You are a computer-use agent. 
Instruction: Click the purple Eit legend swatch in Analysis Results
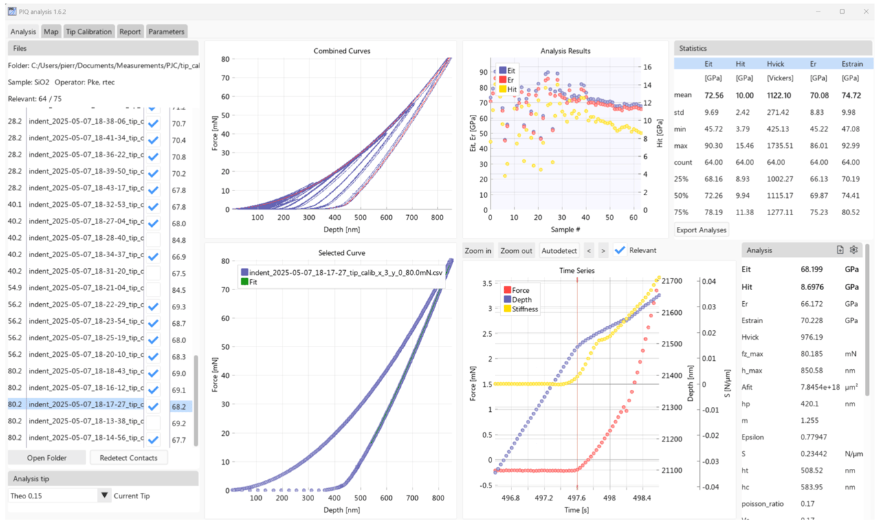[503, 70]
